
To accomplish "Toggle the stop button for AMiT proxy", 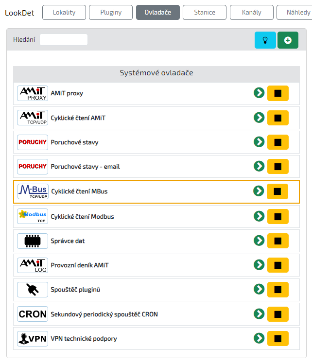I will tap(278, 93).
